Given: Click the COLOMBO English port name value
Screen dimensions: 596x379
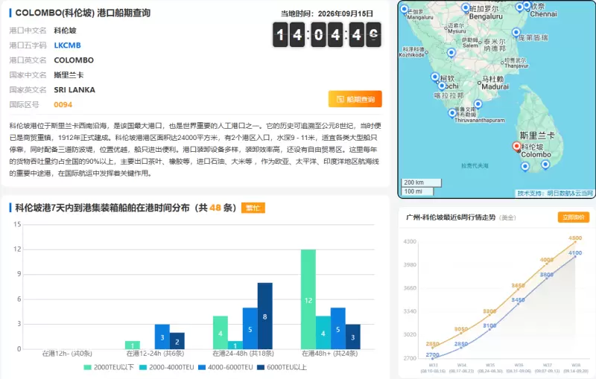Looking at the screenshot, I should pyautogui.click(x=74, y=60).
